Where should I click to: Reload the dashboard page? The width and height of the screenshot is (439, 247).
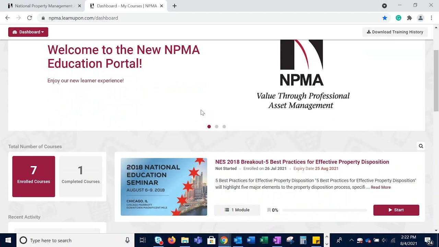point(29,18)
